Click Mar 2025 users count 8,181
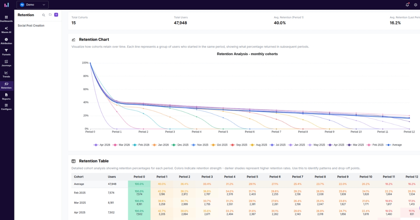The height and width of the screenshot is (220, 420). tap(112, 203)
